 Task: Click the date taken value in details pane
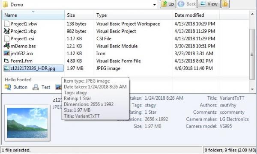coord(164,98)
